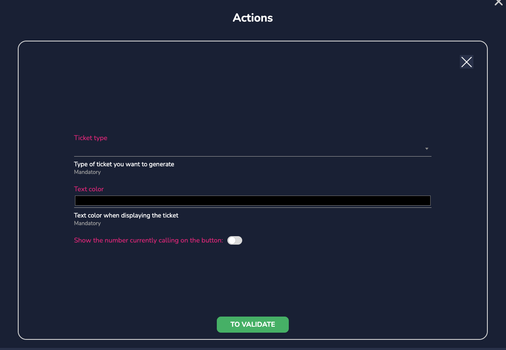Screen dimensions: 506x350
Task: Click the Actions heading
Action: tap(253, 18)
